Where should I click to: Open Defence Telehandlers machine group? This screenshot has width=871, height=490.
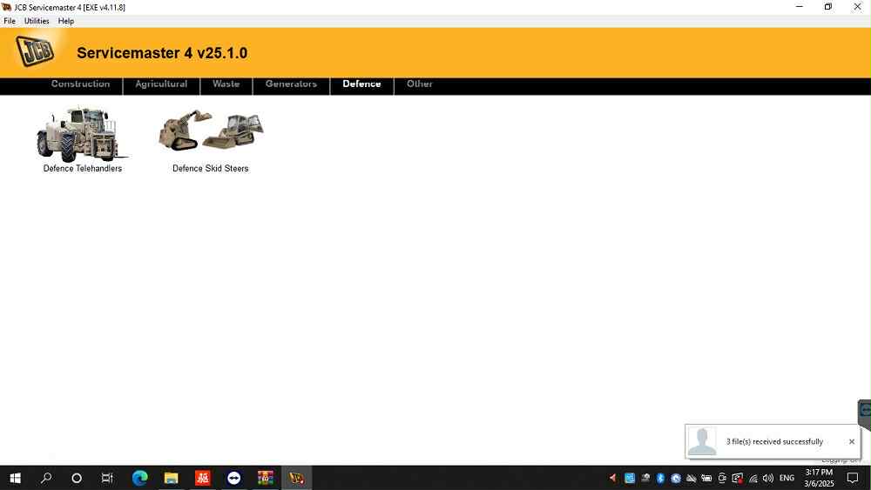coord(82,133)
